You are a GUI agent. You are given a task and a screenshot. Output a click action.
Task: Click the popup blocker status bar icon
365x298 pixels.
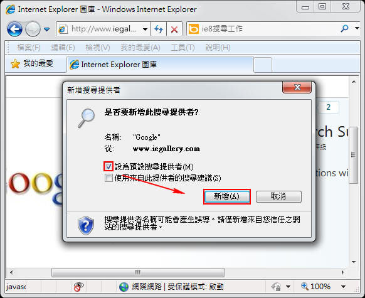pos(78,287)
